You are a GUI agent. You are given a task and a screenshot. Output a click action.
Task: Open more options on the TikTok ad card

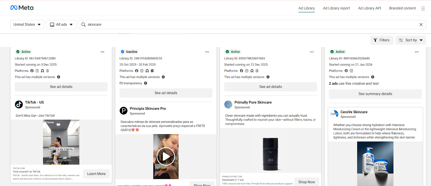coord(102,52)
